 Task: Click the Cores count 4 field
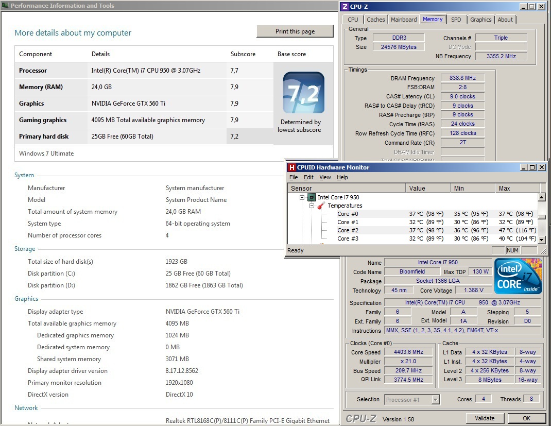click(x=484, y=399)
